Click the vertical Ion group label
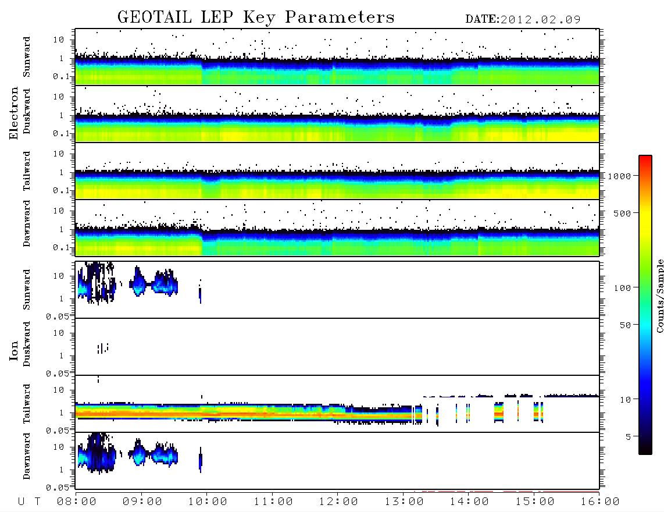 coord(14,350)
